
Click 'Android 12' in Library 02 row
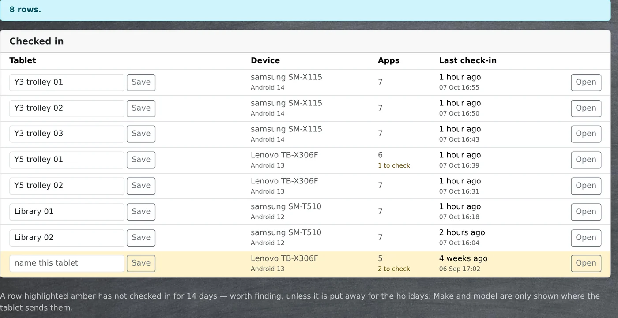coord(268,243)
